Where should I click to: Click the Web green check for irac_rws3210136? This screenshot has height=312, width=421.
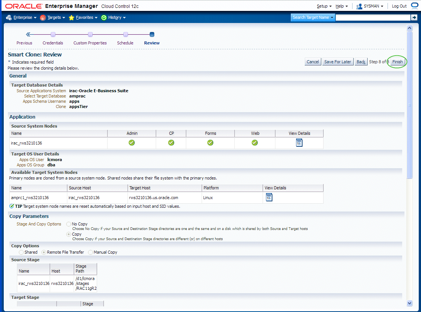pos(255,143)
